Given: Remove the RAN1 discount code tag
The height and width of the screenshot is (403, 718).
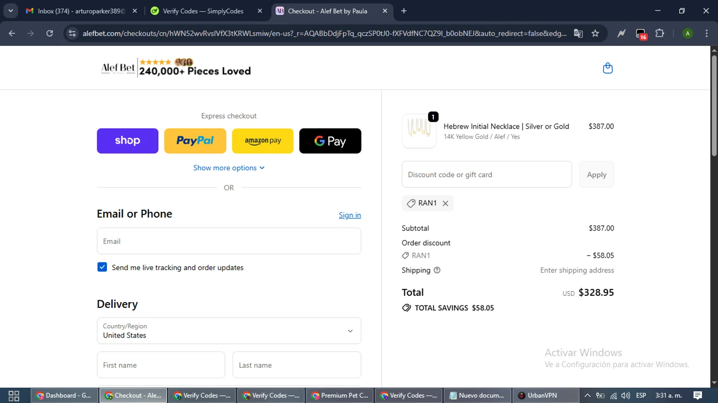Looking at the screenshot, I should [445, 203].
